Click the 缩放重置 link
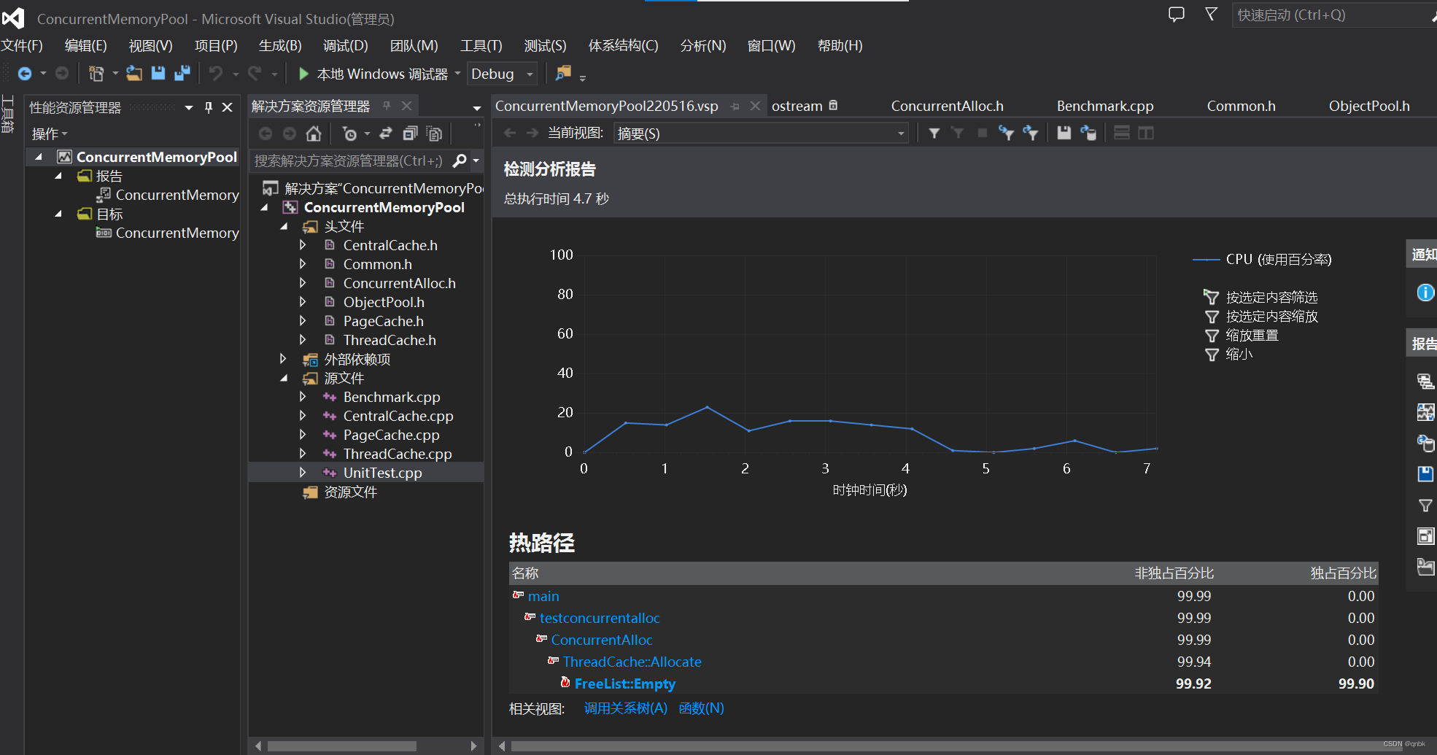The height and width of the screenshot is (755, 1437). click(1252, 335)
